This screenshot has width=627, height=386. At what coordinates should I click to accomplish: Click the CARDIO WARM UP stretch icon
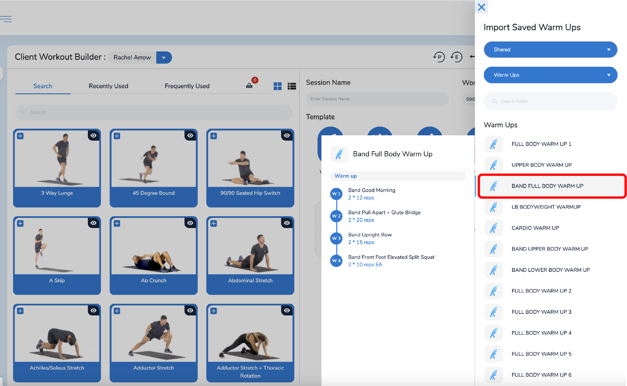point(494,228)
